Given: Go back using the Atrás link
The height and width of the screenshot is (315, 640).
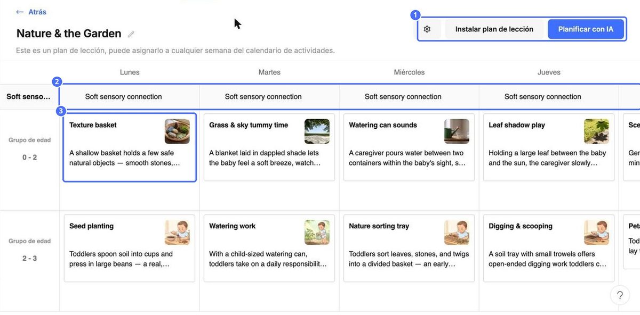Looking at the screenshot, I should 37,12.
